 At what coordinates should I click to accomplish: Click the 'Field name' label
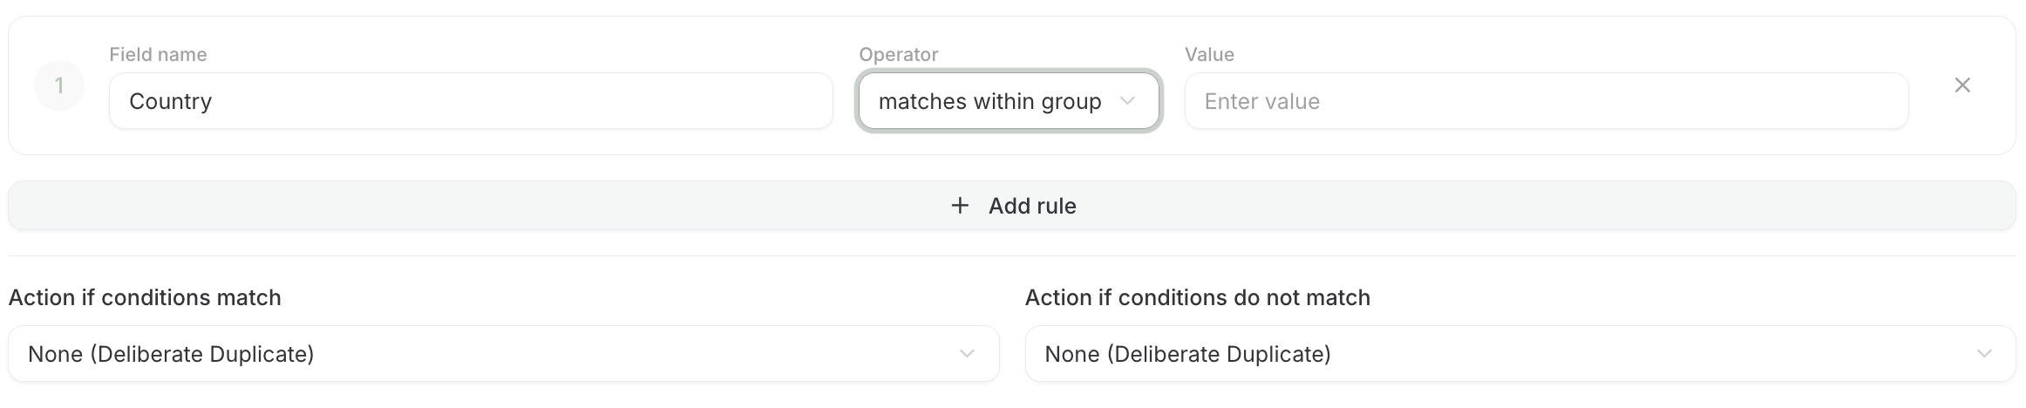pos(158,54)
